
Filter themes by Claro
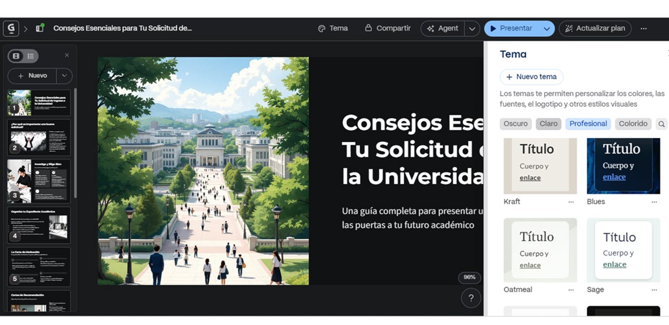(549, 124)
